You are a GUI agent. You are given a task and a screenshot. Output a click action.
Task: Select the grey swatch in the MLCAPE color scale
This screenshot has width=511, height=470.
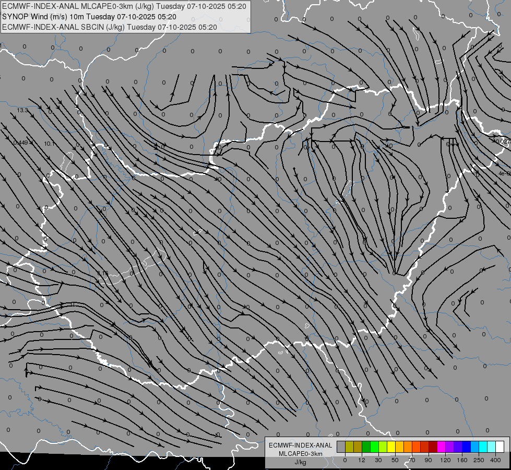point(341,446)
